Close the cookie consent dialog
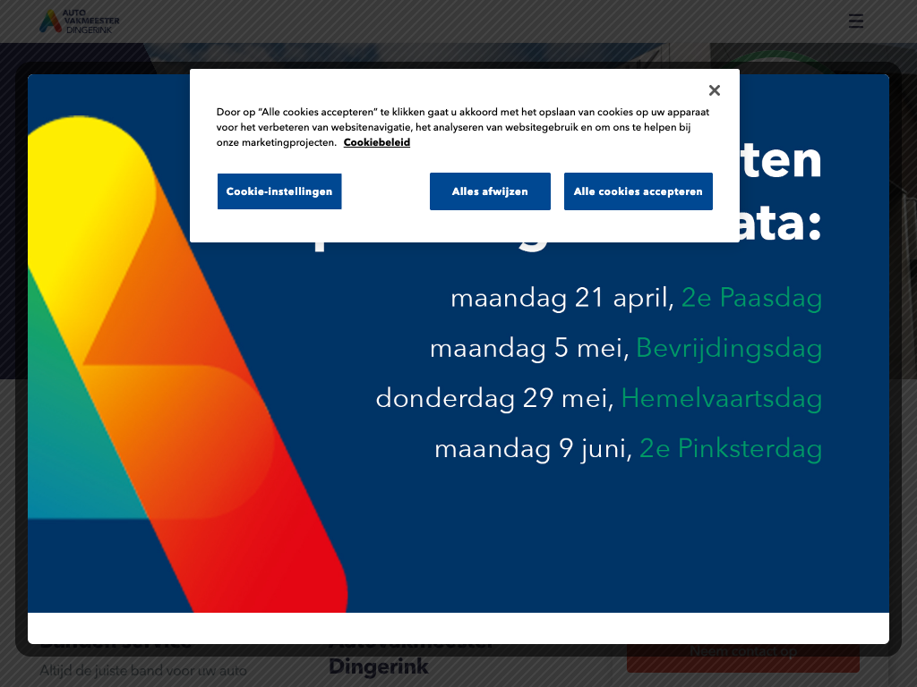Viewport: 917px width, 687px height. [714, 90]
